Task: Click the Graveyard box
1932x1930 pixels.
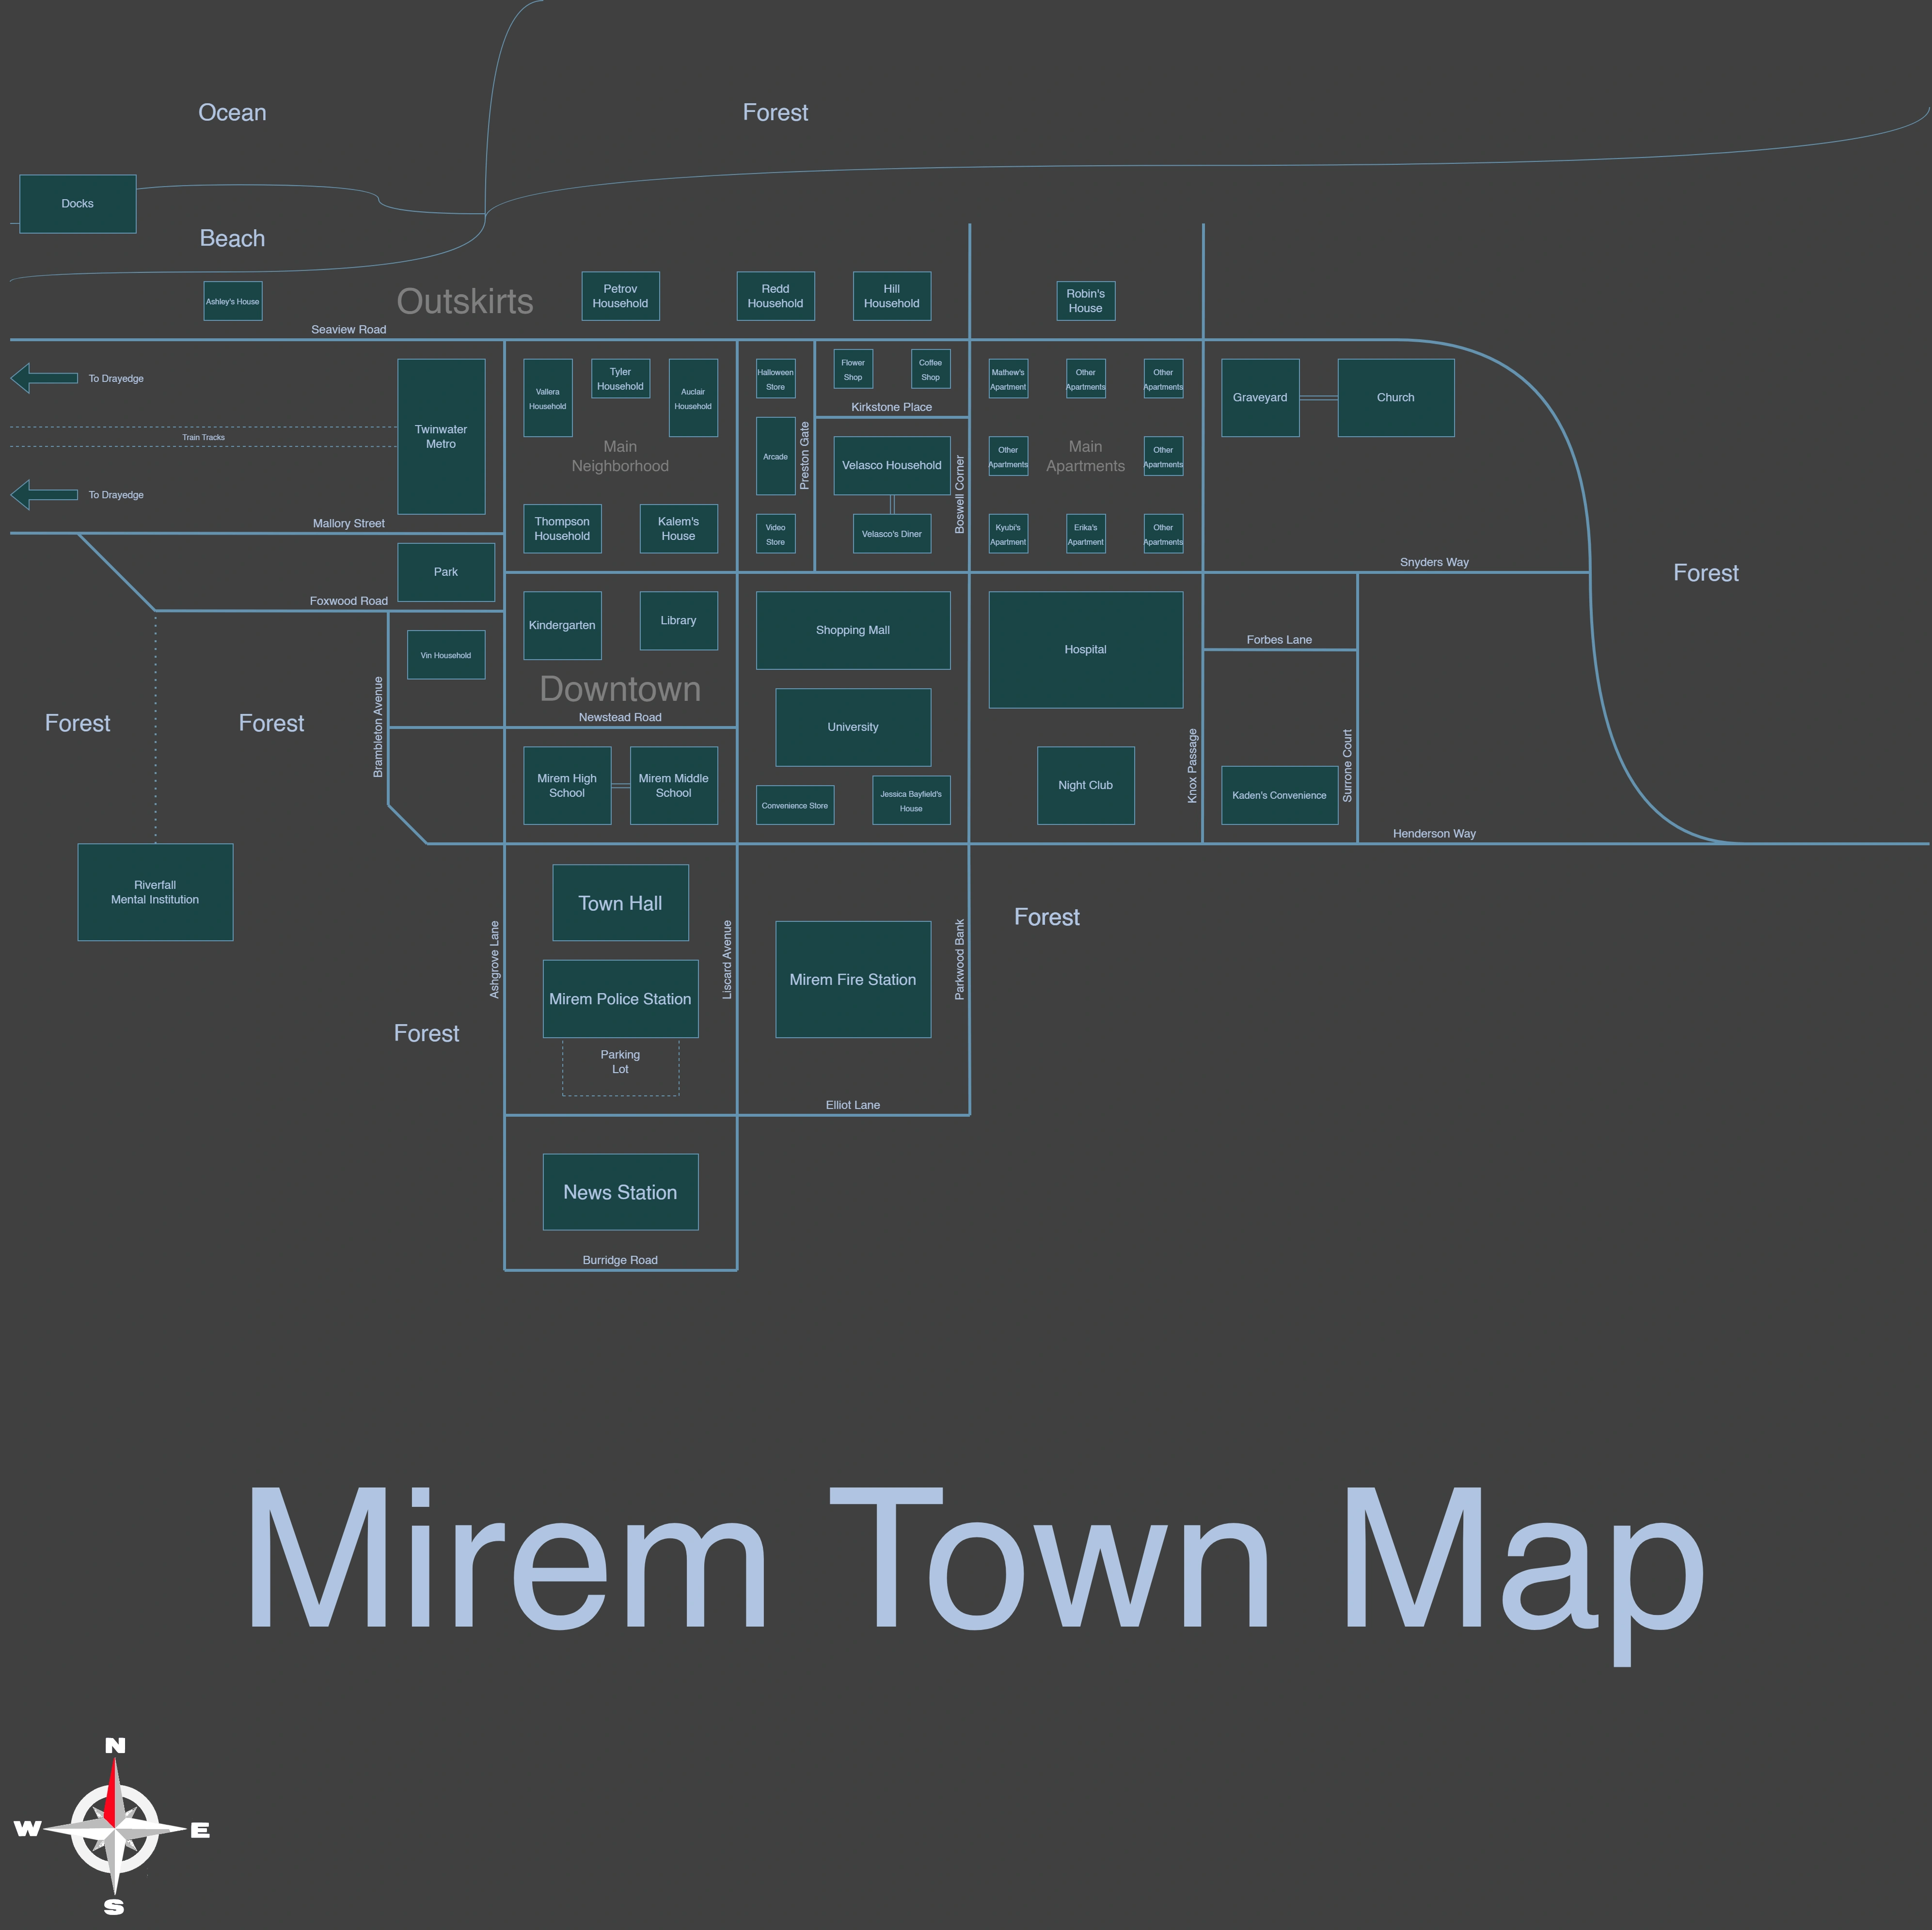Action: (x=1260, y=398)
